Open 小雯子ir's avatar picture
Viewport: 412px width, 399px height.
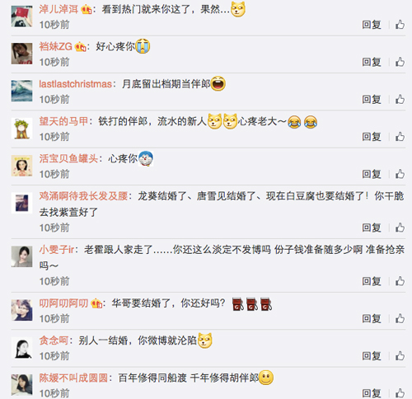[21, 256]
